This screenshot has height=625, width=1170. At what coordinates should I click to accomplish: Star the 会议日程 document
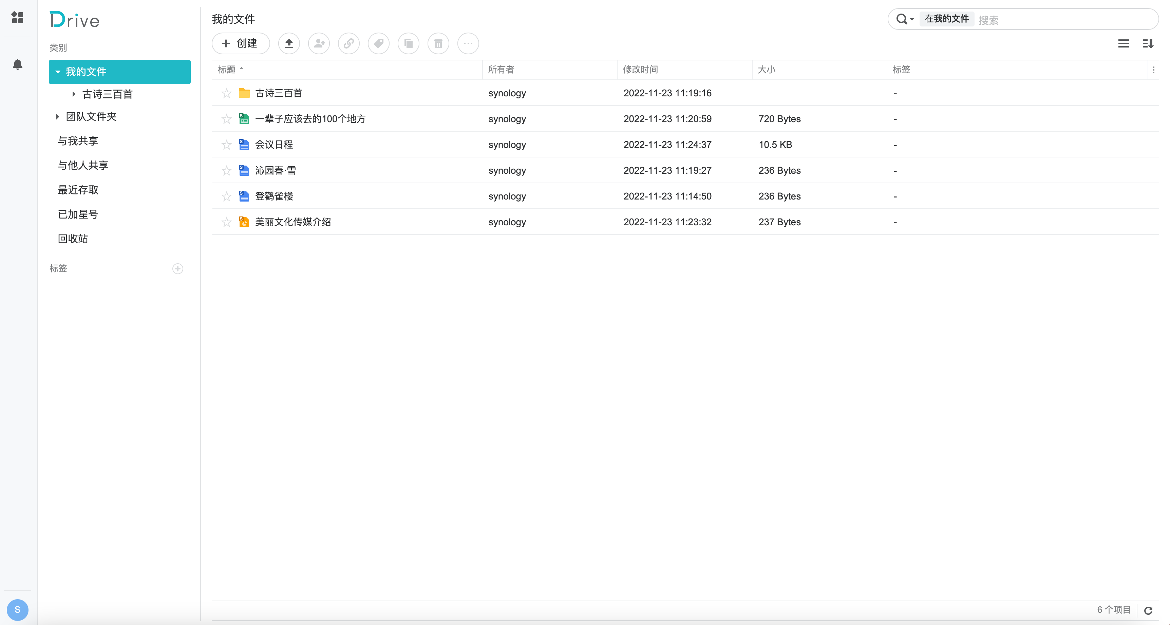pos(226,145)
